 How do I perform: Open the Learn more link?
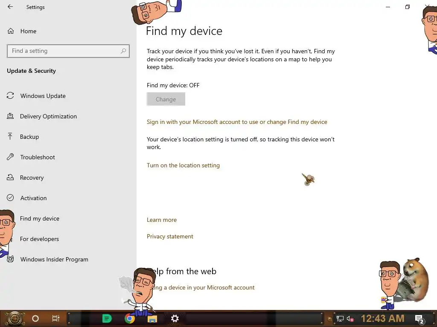162,220
